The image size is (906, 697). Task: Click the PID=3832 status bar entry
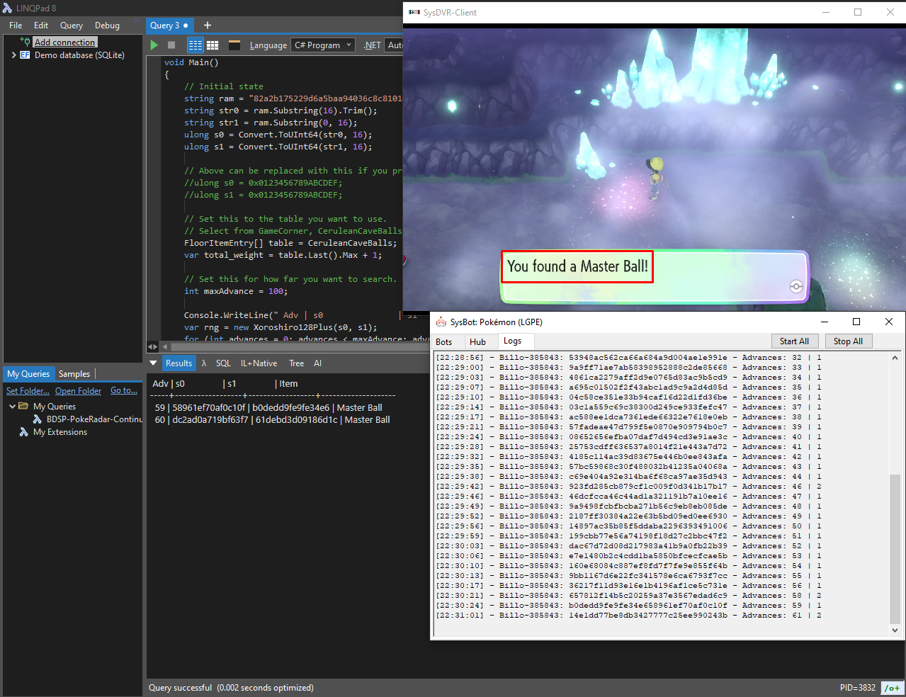coord(857,687)
